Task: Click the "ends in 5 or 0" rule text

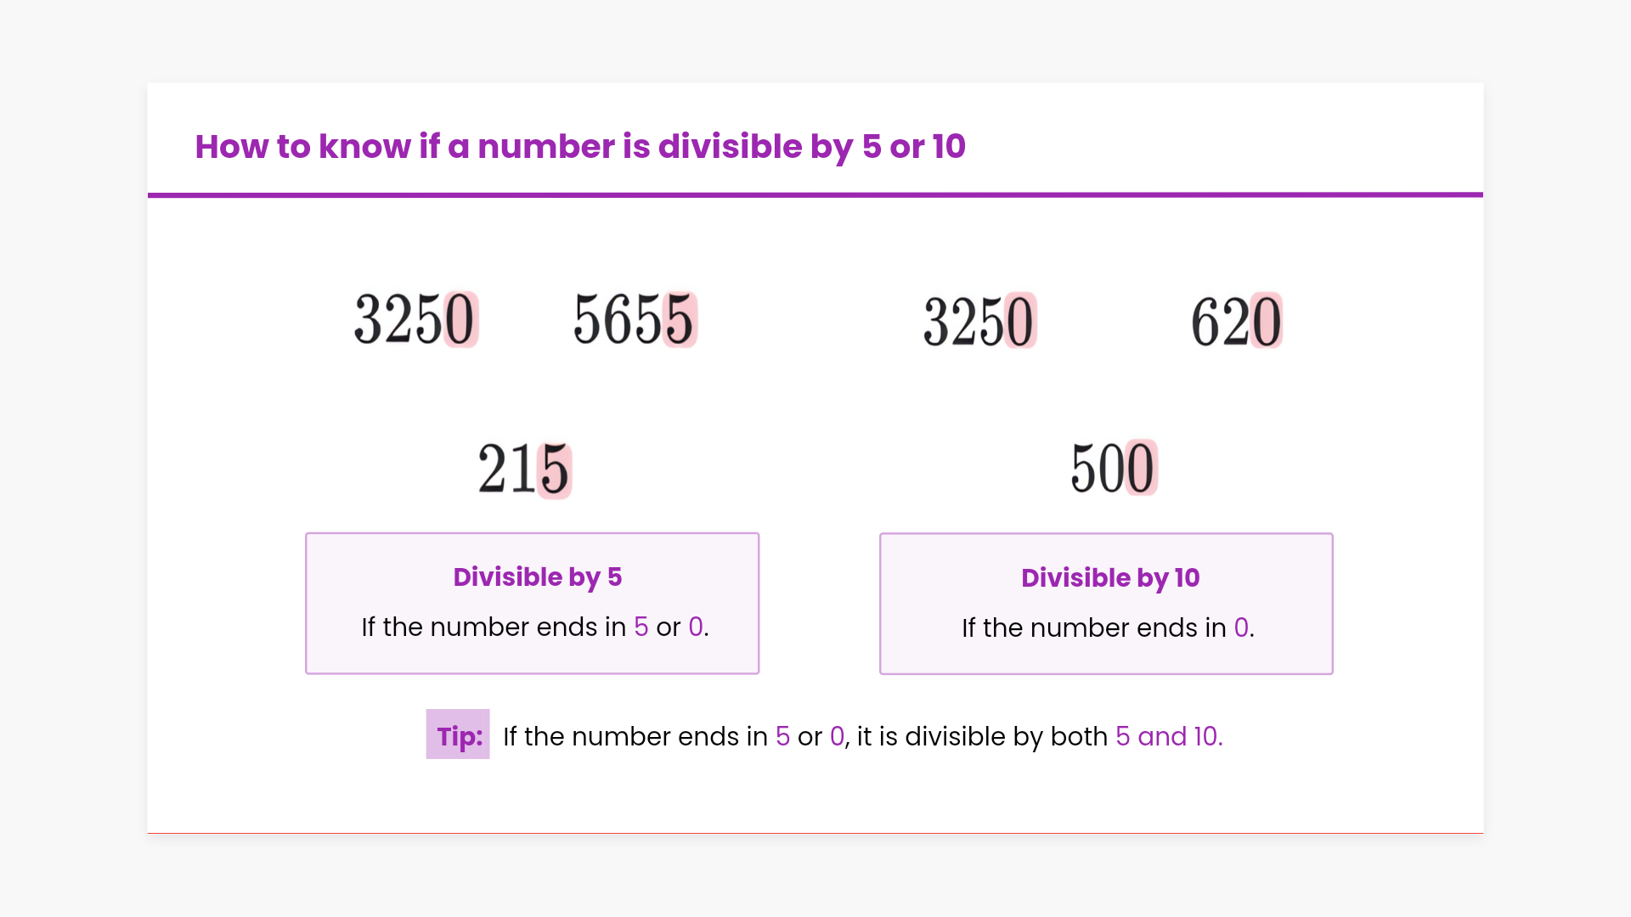Action: pyautogui.click(x=534, y=627)
